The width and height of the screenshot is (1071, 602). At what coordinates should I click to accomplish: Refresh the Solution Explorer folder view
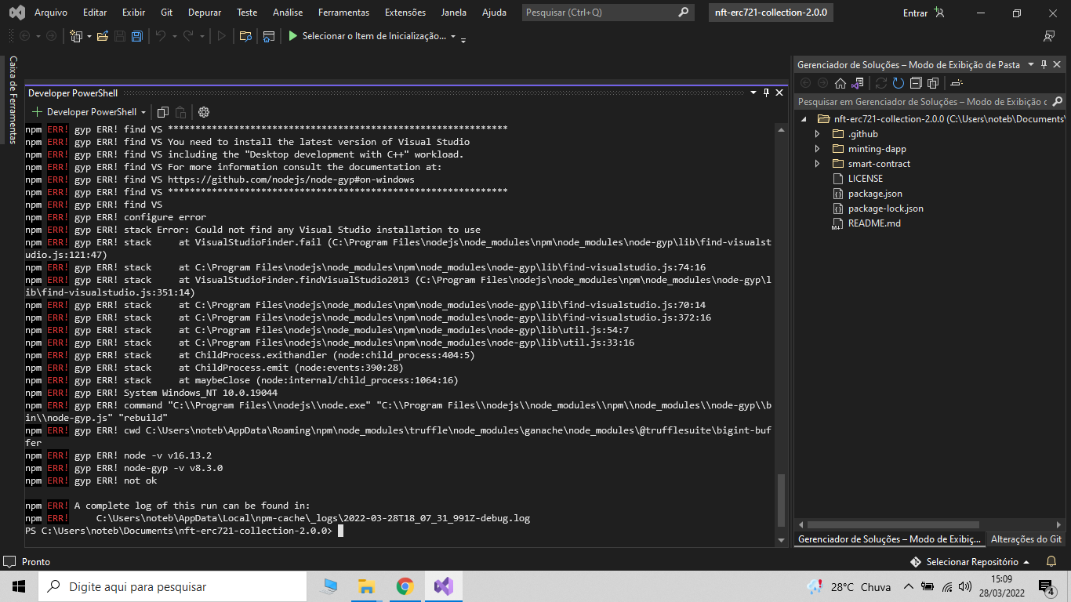coord(899,83)
